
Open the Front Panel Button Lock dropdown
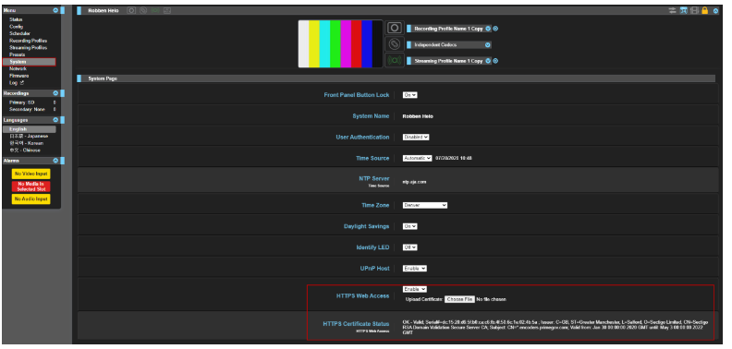click(x=409, y=95)
